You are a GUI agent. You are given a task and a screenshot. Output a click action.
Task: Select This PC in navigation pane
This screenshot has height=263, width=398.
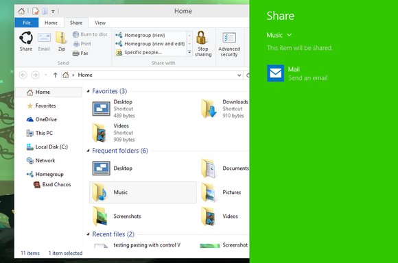click(x=40, y=134)
